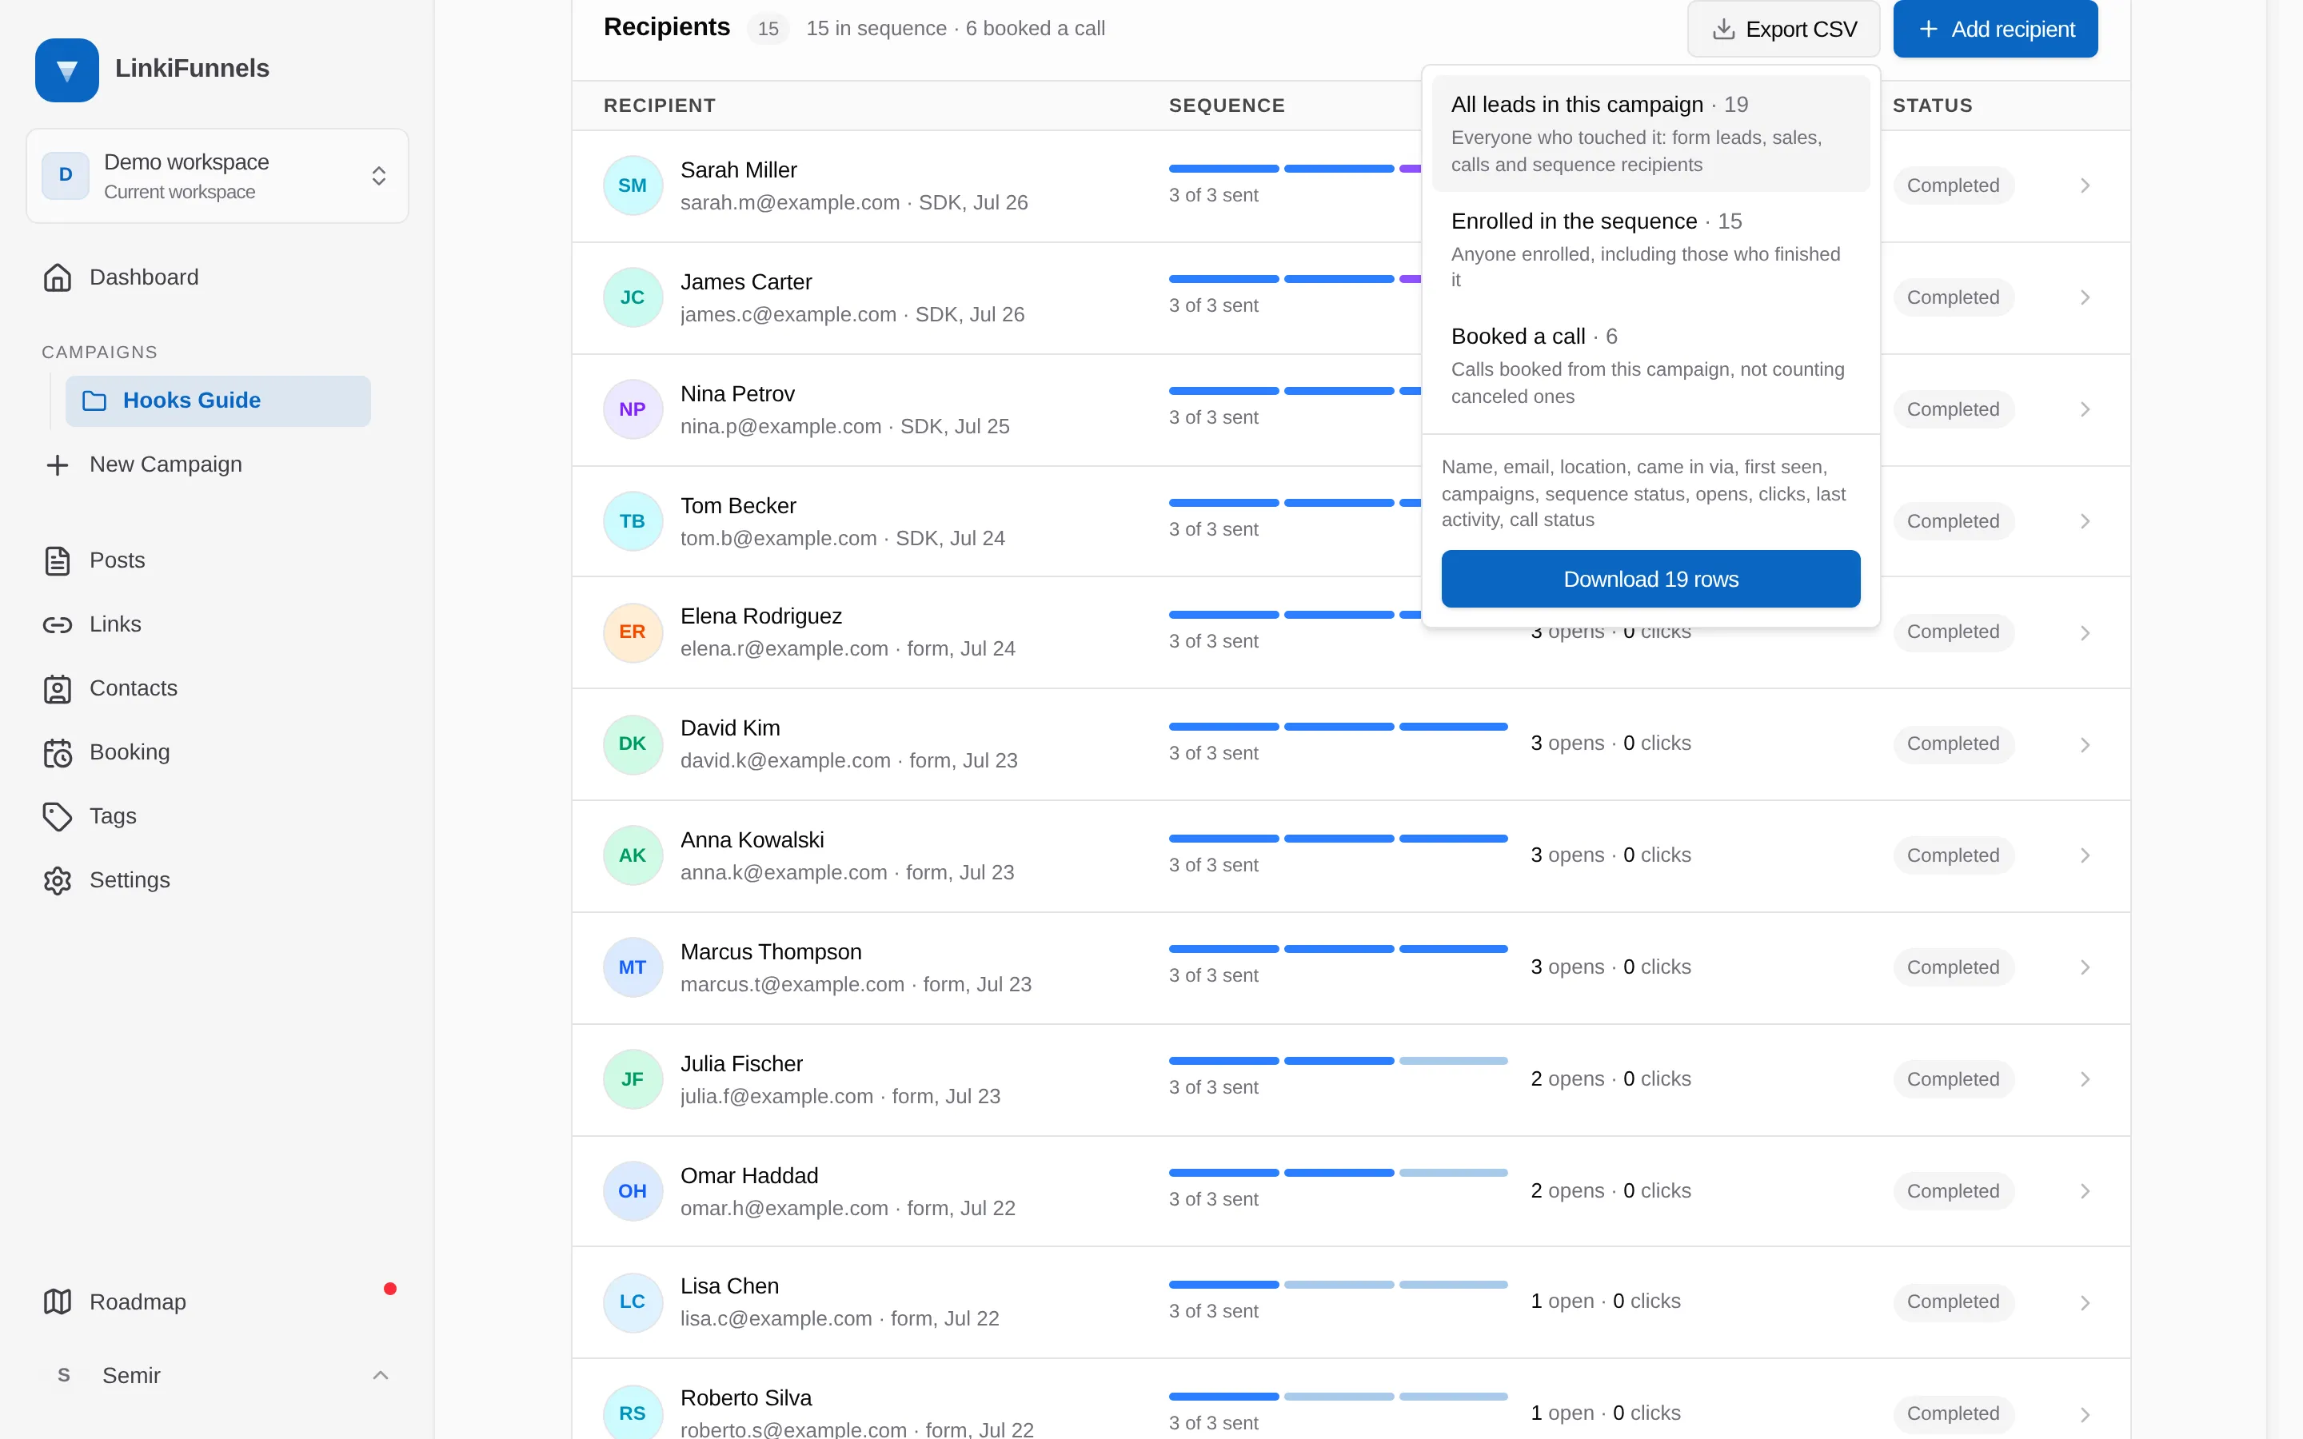This screenshot has width=2303, height=1439.
Task: Open the New Campaign link
Action: pos(143,464)
